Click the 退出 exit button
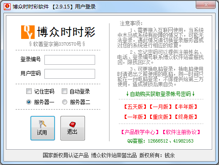This screenshot has width=219, height=165. tap(73, 128)
